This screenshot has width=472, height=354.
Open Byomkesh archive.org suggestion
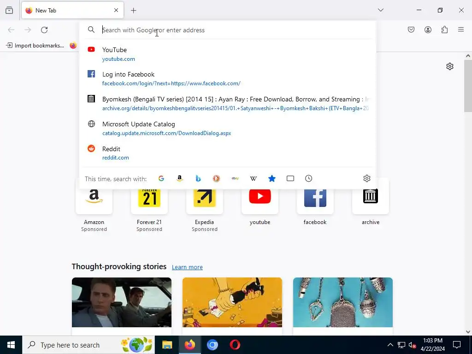point(227,104)
